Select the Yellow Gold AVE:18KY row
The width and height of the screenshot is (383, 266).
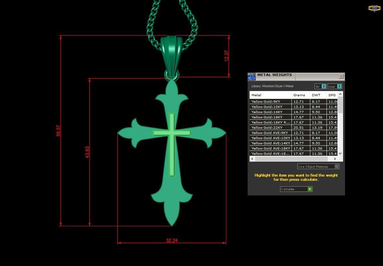click(x=294, y=148)
